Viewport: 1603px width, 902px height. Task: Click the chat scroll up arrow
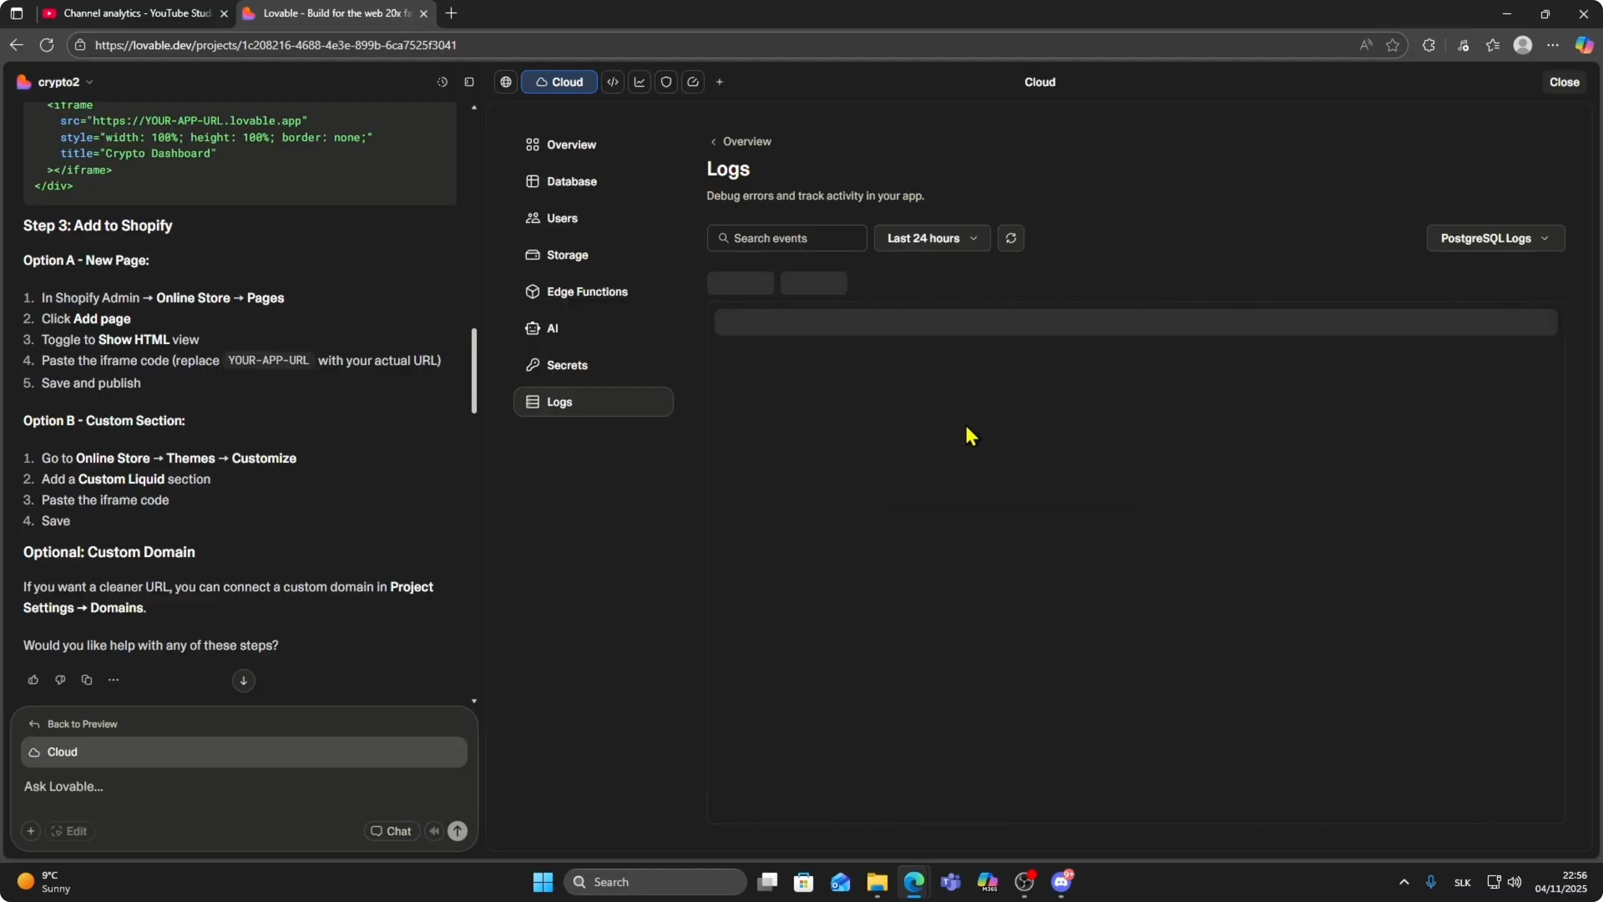tap(474, 108)
